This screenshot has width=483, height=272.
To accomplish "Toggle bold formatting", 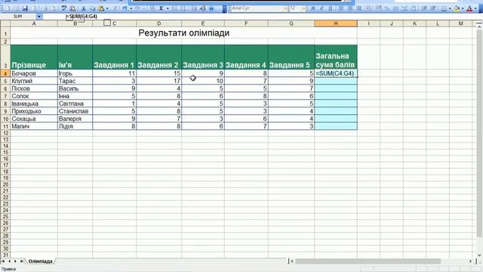I will (x=312, y=8).
